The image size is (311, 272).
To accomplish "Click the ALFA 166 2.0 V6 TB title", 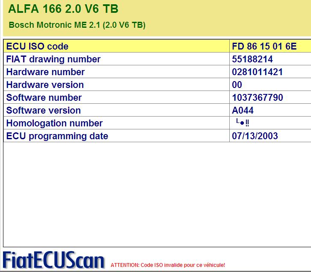I will click(63, 9).
